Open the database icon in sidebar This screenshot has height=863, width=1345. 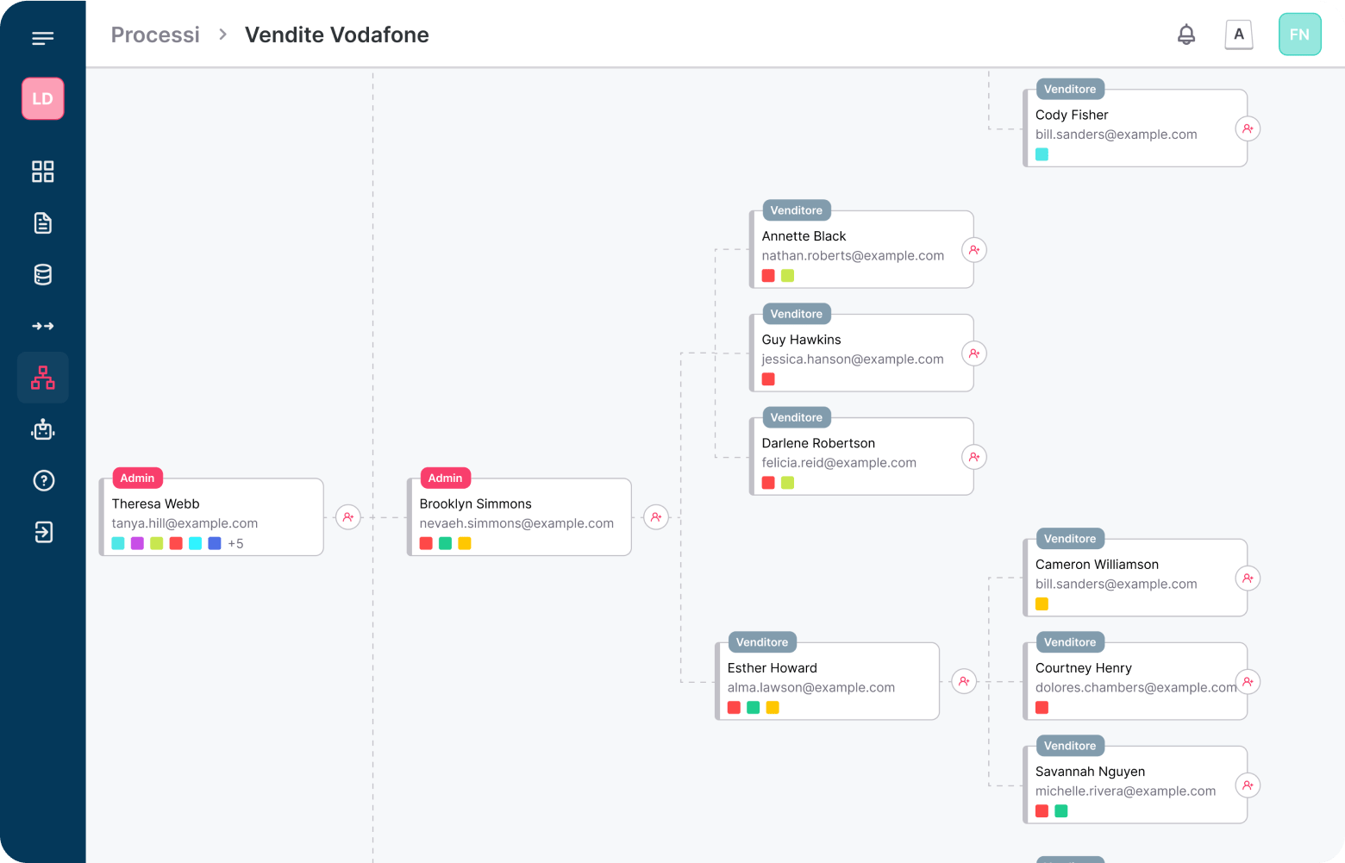tap(42, 275)
